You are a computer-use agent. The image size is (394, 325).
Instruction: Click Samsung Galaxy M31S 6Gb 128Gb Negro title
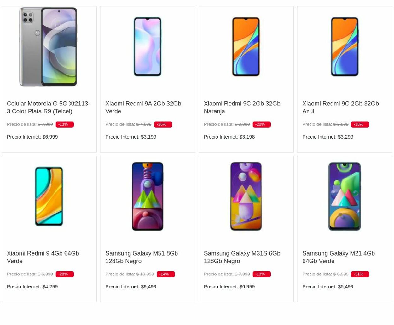tap(242, 257)
